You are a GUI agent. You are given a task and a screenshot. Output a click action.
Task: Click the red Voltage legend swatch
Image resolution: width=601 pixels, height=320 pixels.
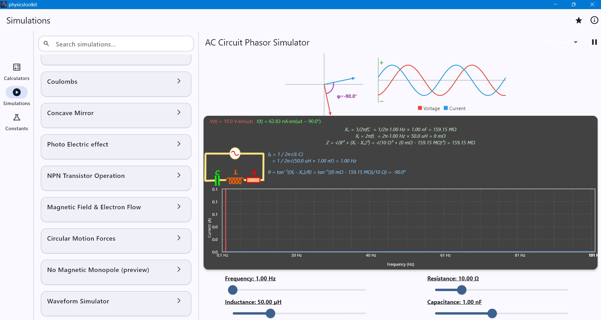tap(420, 108)
